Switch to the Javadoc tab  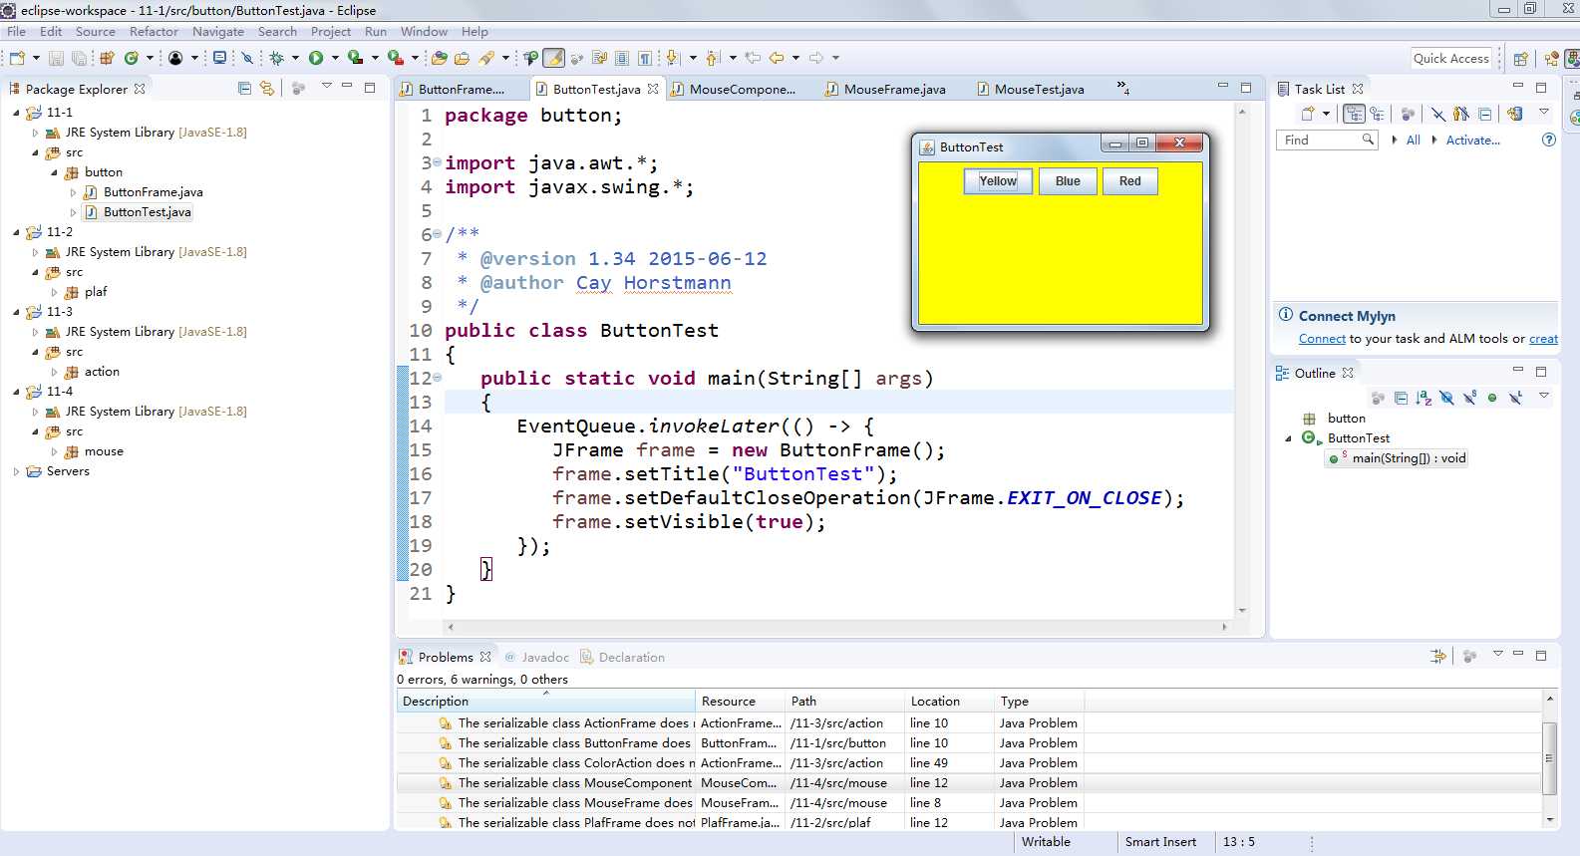[x=536, y=657]
